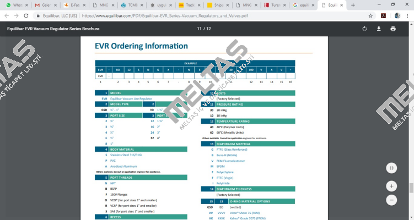This screenshot has width=414, height=220.
Task: Click the EPDM diaphragm entry
Action: 221,167
